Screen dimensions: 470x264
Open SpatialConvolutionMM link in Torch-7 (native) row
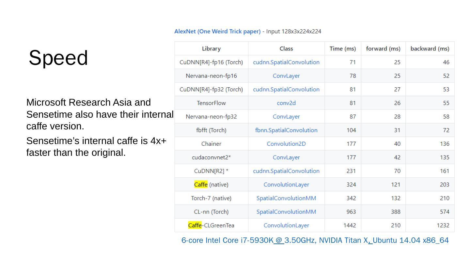(286, 198)
